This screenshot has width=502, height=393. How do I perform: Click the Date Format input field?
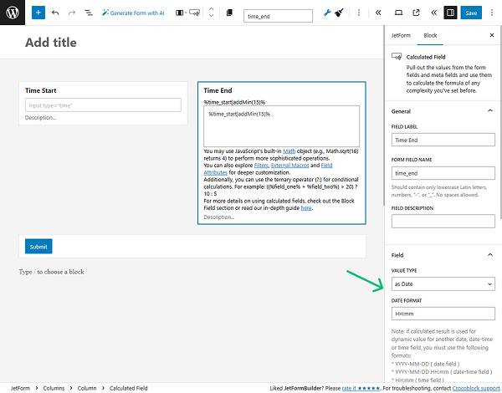(443, 314)
